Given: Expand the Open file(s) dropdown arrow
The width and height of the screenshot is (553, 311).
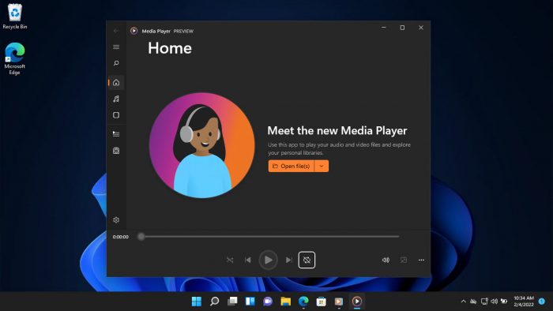Looking at the screenshot, I should (x=322, y=167).
